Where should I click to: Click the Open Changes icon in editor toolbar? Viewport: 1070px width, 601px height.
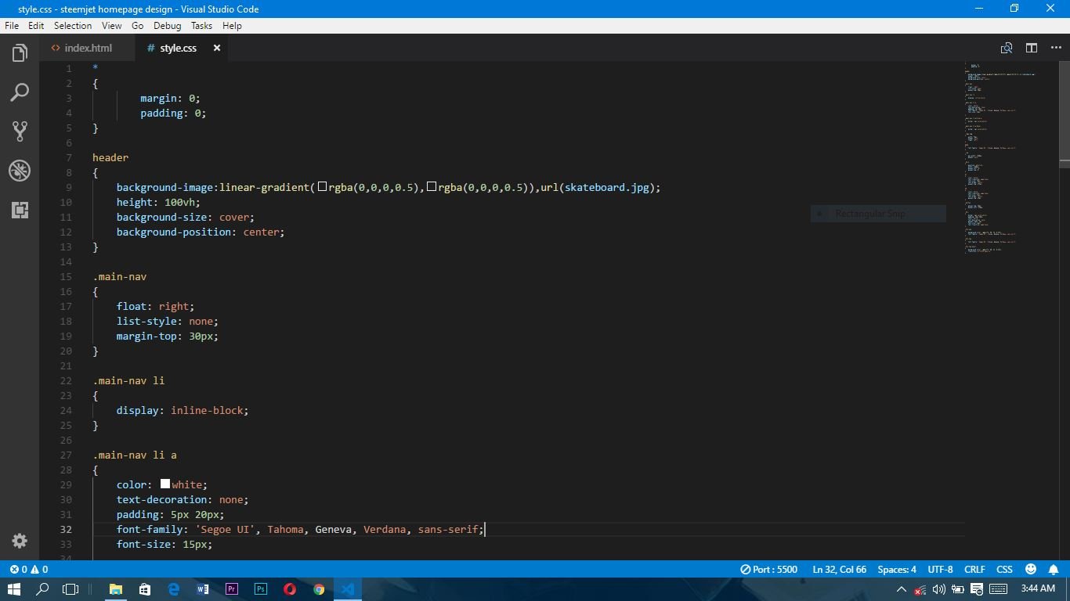(1007, 48)
